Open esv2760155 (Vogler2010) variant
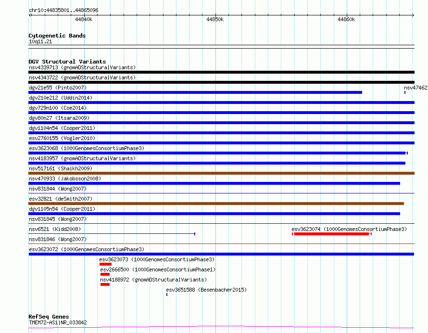This screenshot has width=428, height=333. click(x=62, y=138)
